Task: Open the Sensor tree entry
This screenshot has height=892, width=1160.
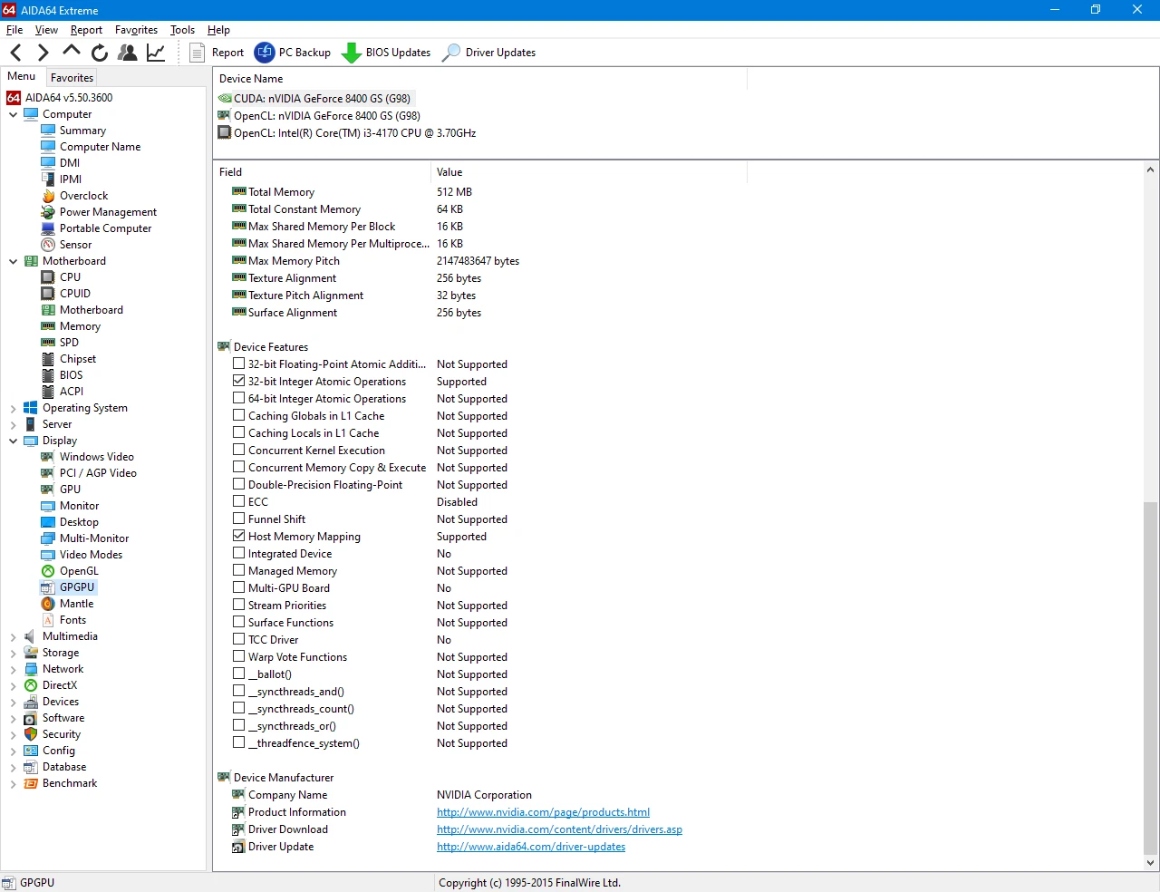Action: tap(75, 245)
